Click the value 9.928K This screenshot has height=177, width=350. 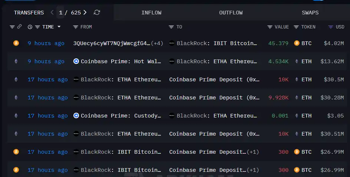pos(278,98)
